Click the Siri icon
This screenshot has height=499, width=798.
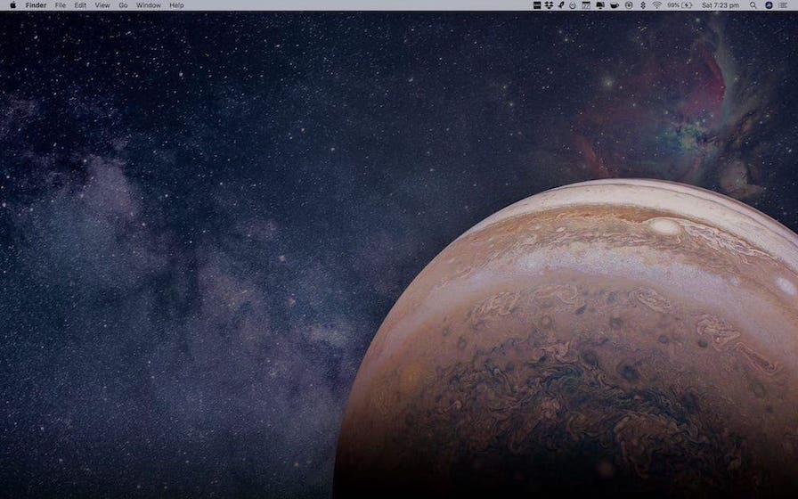pyautogui.click(x=769, y=5)
